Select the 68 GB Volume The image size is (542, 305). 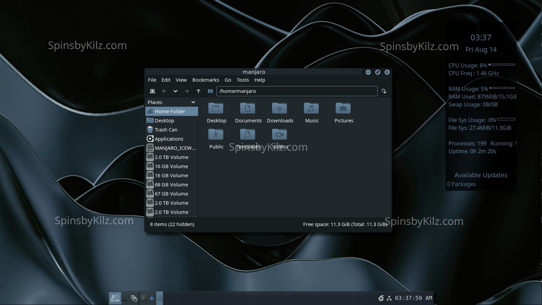click(172, 185)
